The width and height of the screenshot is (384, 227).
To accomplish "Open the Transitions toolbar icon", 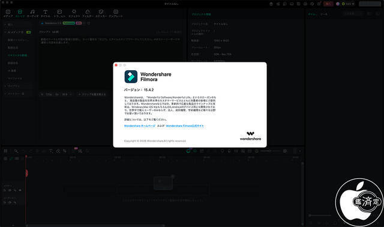I will tap(59, 12).
